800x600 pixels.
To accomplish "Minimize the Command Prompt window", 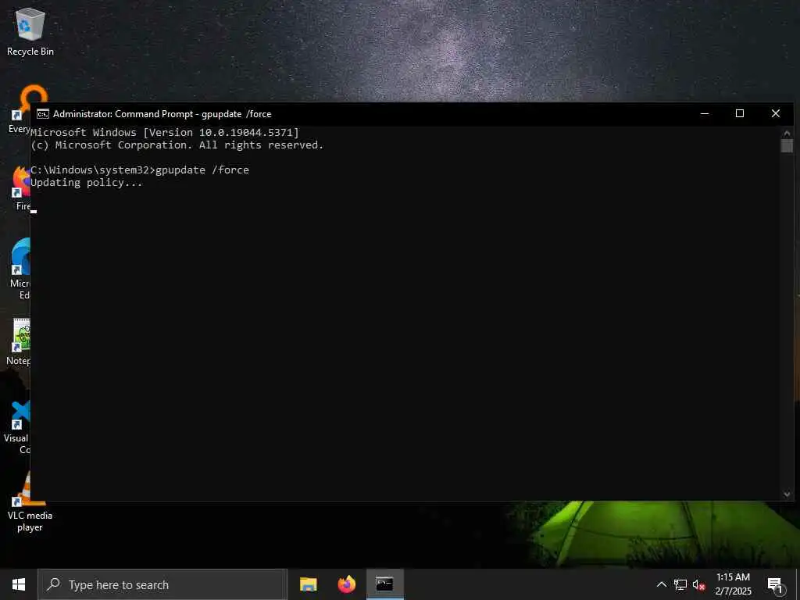I will pyautogui.click(x=705, y=113).
